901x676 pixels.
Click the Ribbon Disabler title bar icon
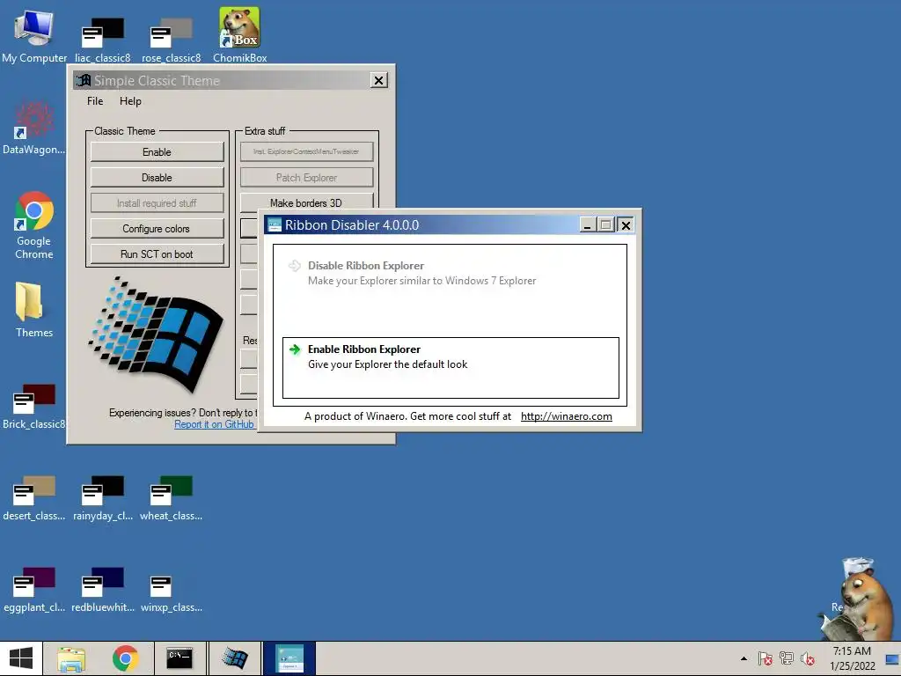(x=275, y=224)
